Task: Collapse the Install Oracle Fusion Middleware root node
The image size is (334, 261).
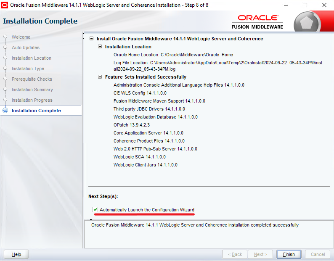Action: [92, 39]
